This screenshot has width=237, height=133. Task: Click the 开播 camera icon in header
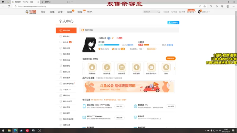[x=180, y=12]
